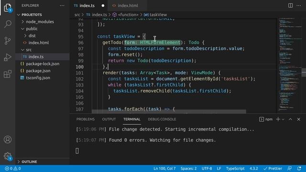Click 'form.reset();' on line 98
The image size is (306, 172).
click(125, 54)
